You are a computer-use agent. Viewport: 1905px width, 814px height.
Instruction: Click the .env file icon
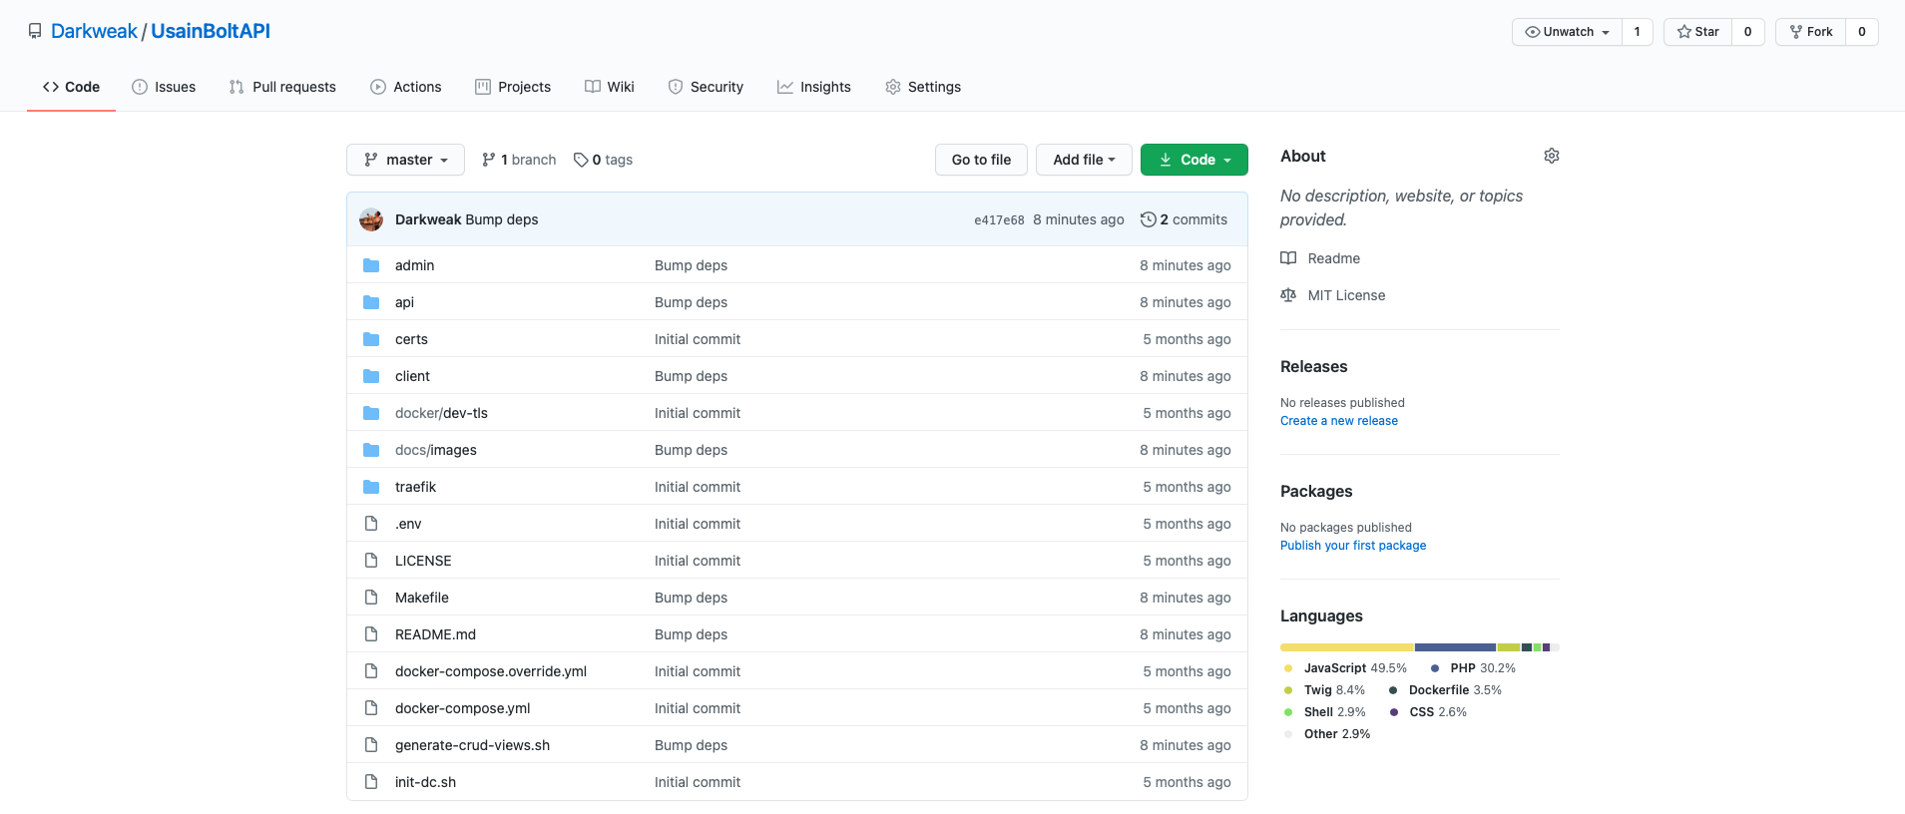click(371, 524)
